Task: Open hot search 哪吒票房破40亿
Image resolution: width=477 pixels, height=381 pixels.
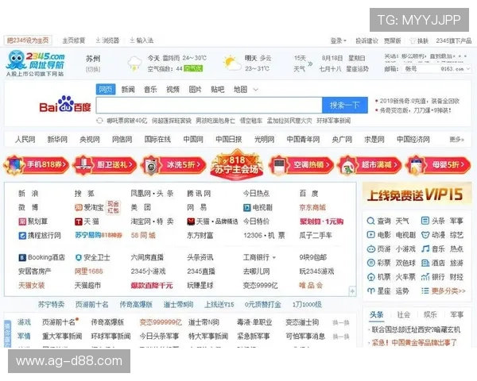Action: [127, 121]
